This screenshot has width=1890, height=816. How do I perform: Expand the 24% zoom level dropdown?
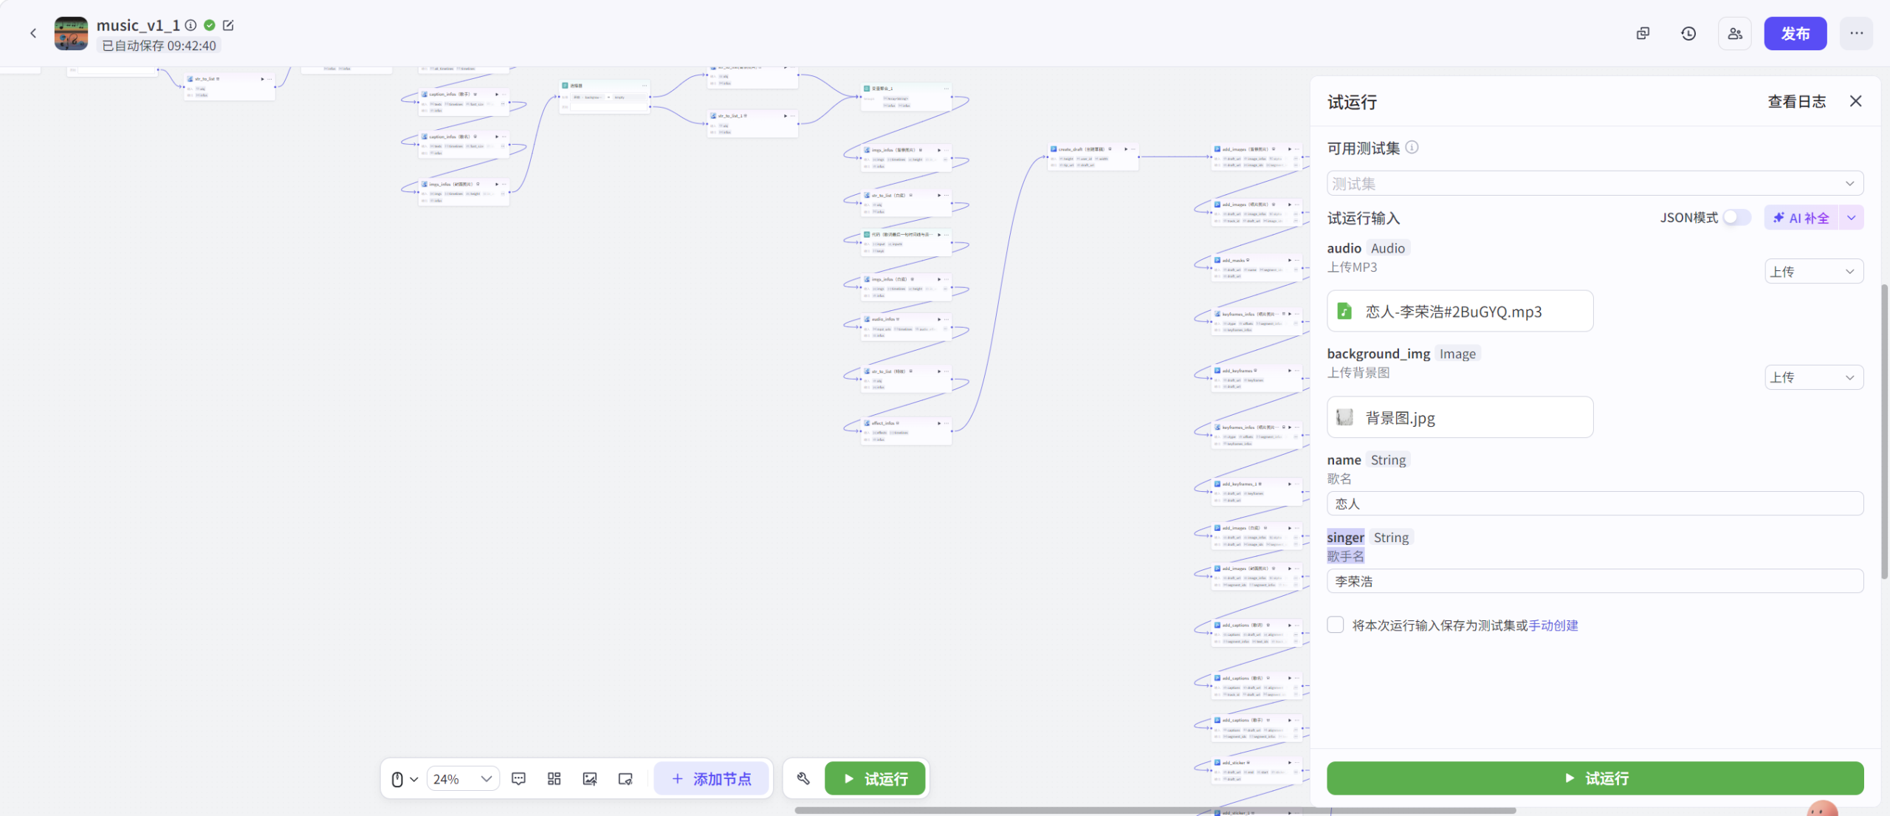click(463, 778)
